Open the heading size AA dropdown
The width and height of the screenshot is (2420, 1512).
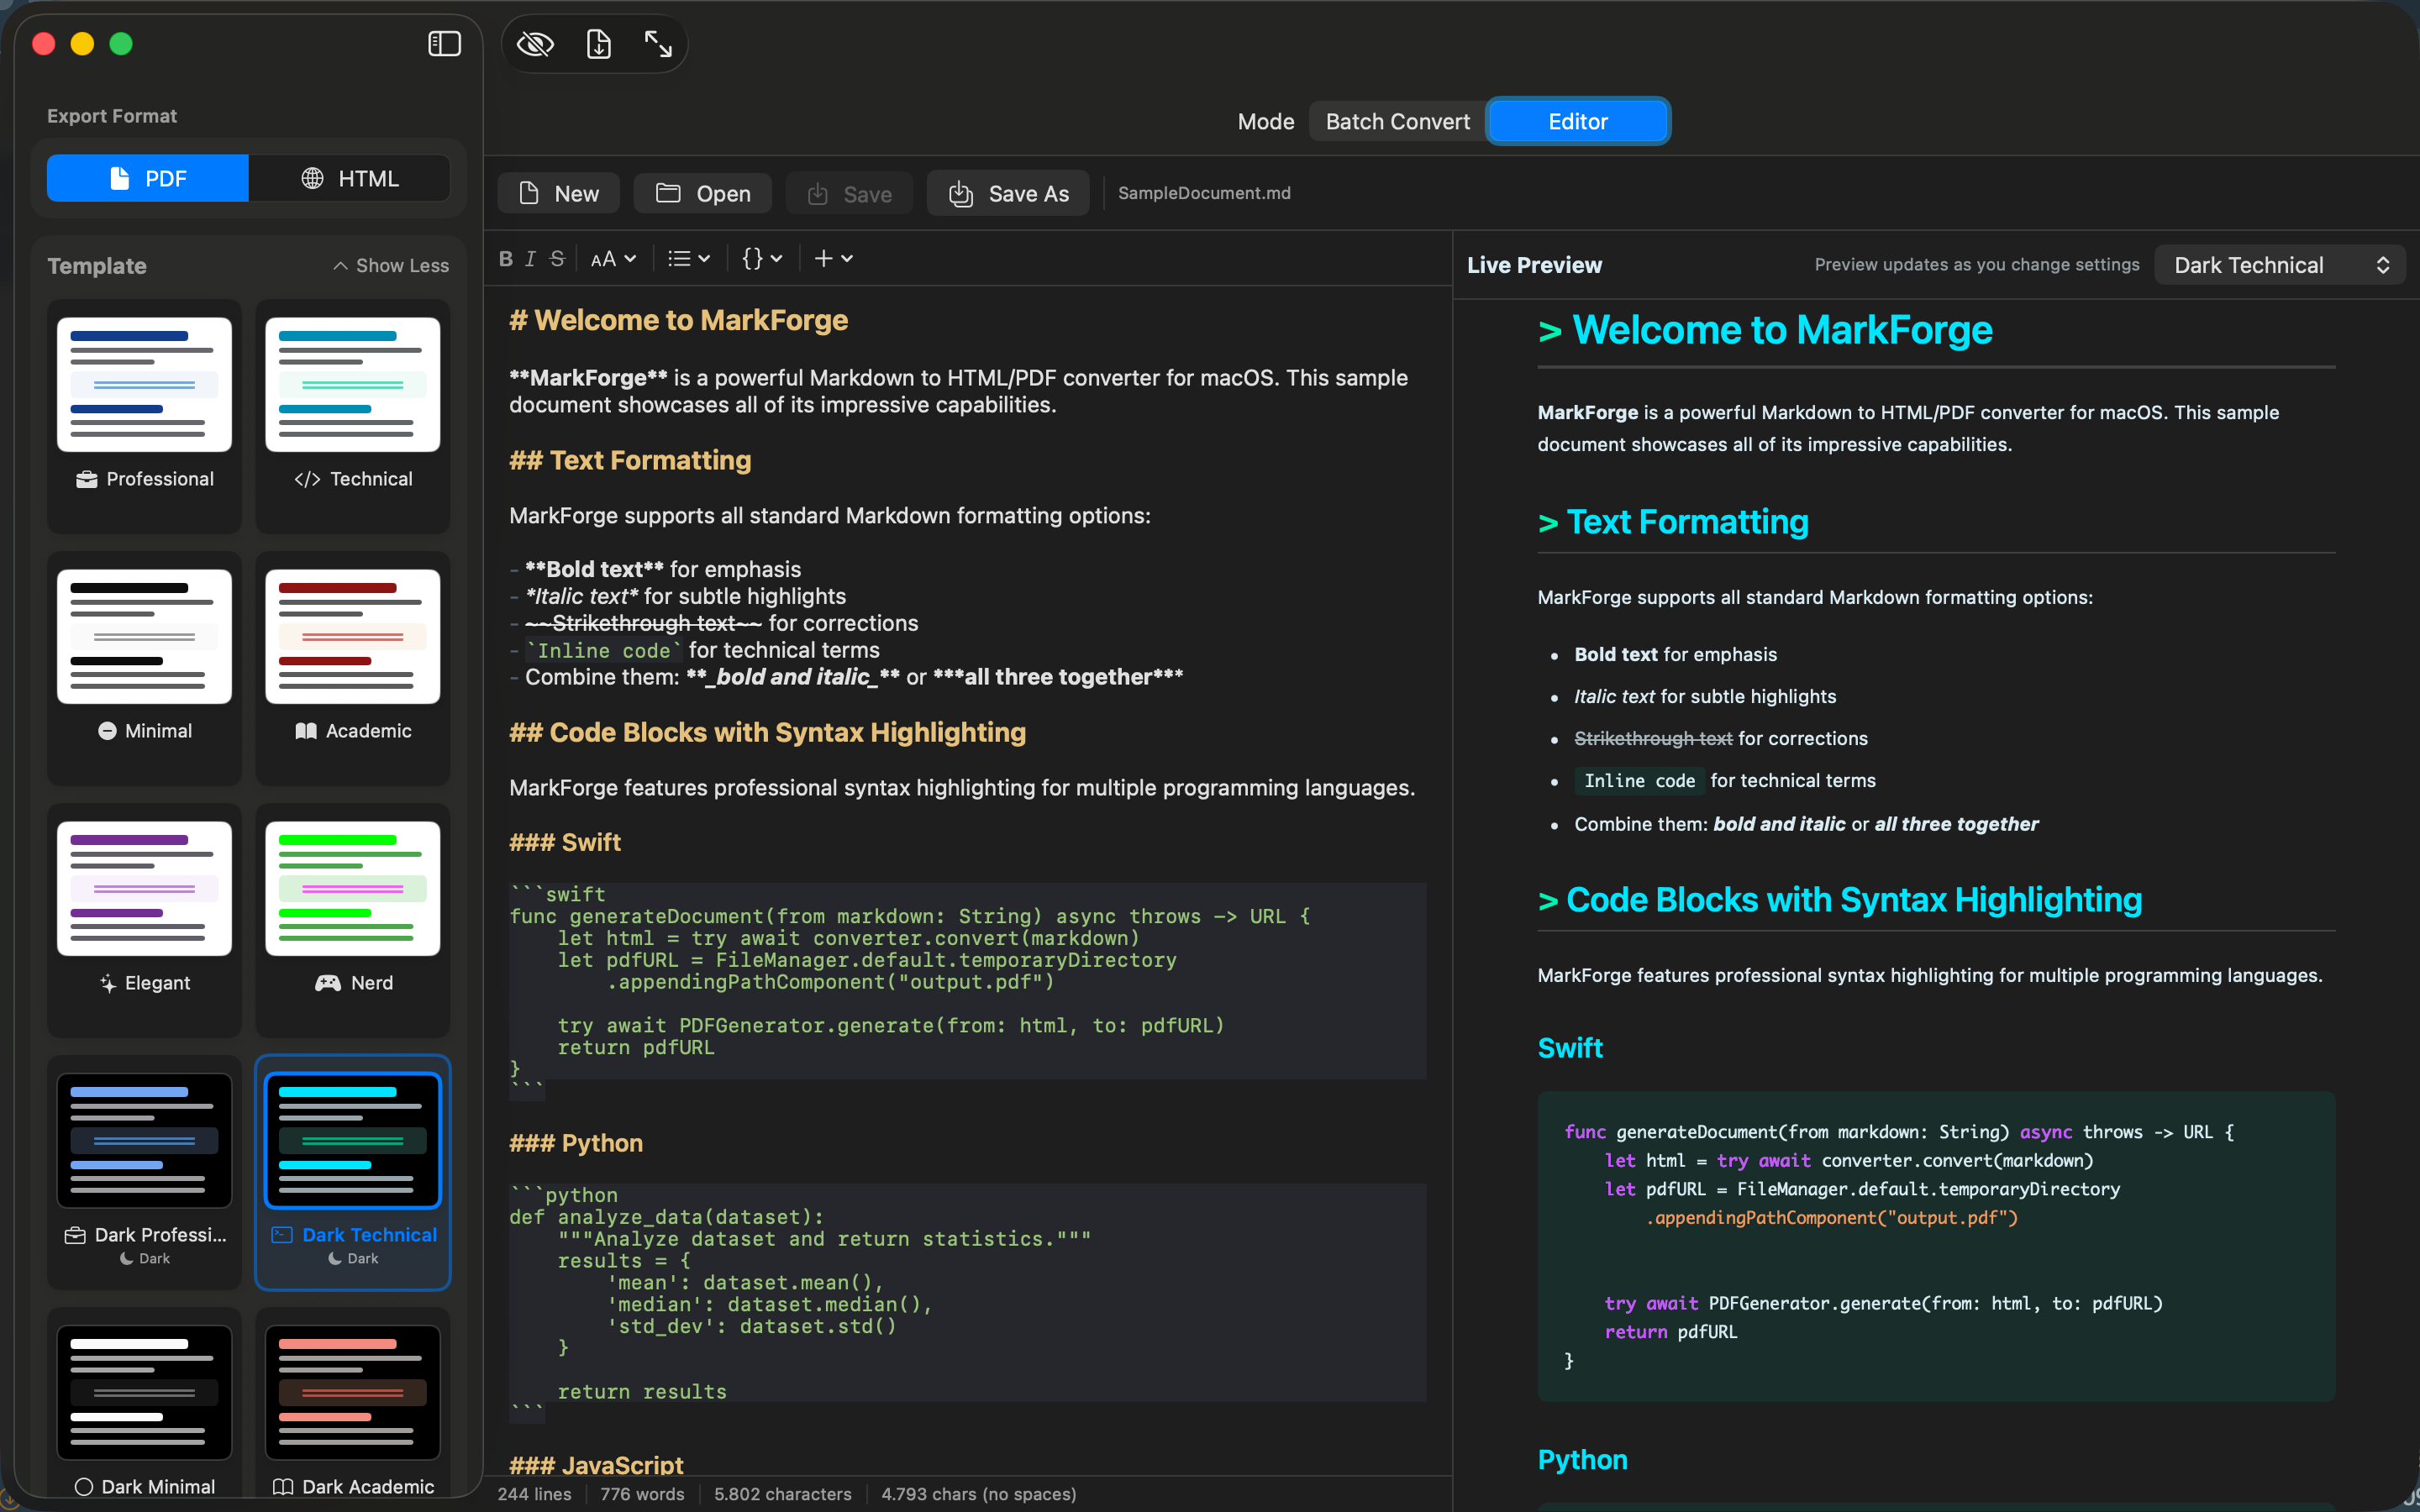[x=613, y=259]
